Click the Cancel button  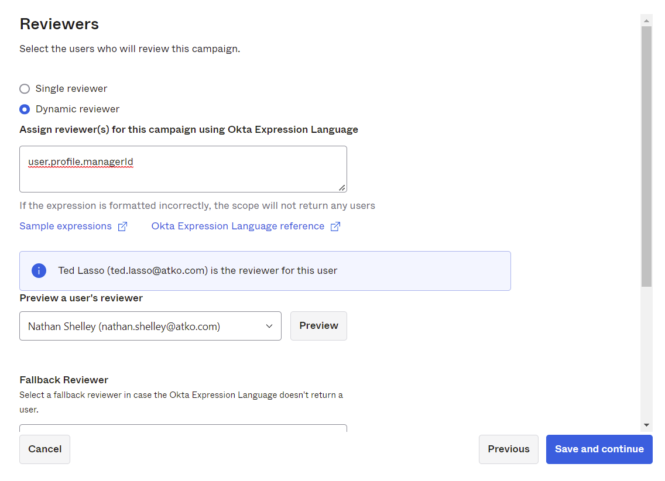pos(44,449)
